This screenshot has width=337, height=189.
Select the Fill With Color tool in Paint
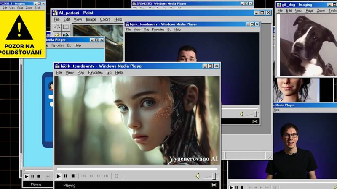(66, 35)
